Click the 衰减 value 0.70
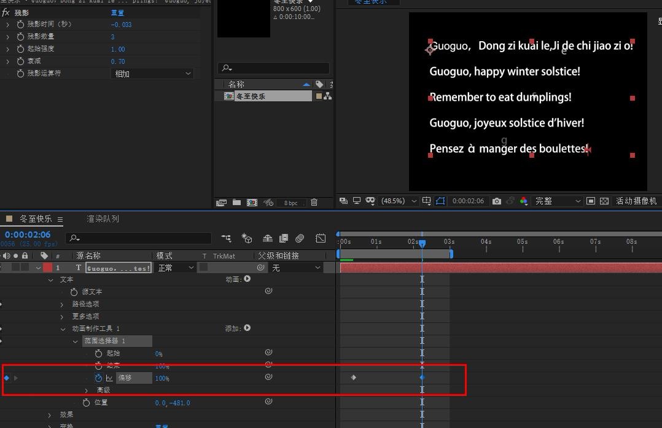Image resolution: width=662 pixels, height=428 pixels. point(118,61)
